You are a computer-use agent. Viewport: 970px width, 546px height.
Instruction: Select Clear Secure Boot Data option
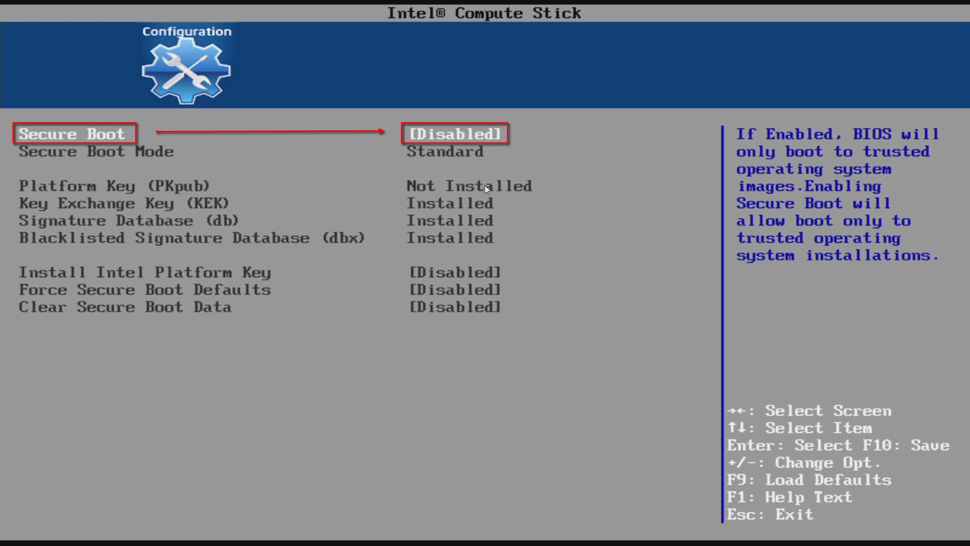(x=125, y=307)
